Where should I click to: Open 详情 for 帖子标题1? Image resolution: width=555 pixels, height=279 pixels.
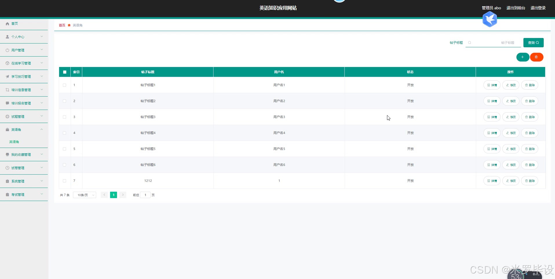(x=492, y=85)
